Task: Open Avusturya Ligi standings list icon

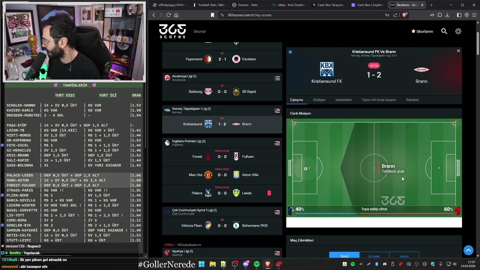Action: [x=277, y=78]
